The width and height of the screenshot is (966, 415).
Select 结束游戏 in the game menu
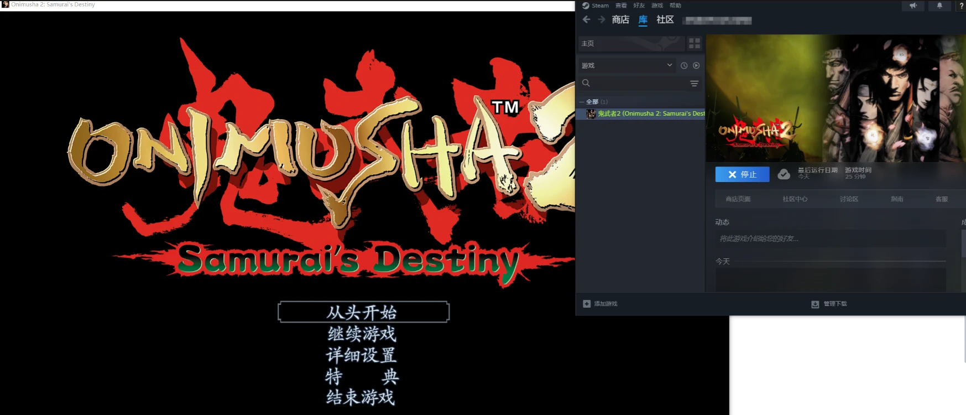tap(361, 397)
